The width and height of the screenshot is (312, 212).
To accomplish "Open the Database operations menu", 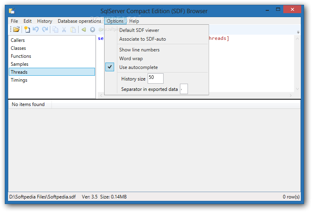I will pos(79,21).
